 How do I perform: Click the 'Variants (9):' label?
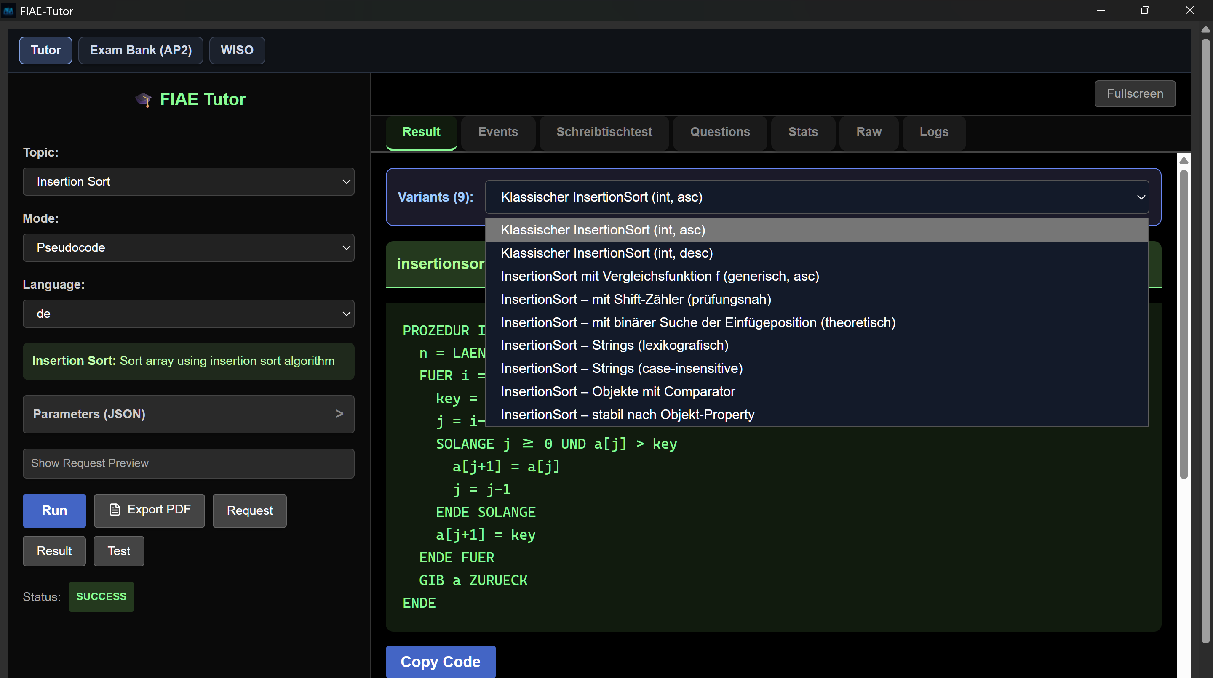coord(436,197)
